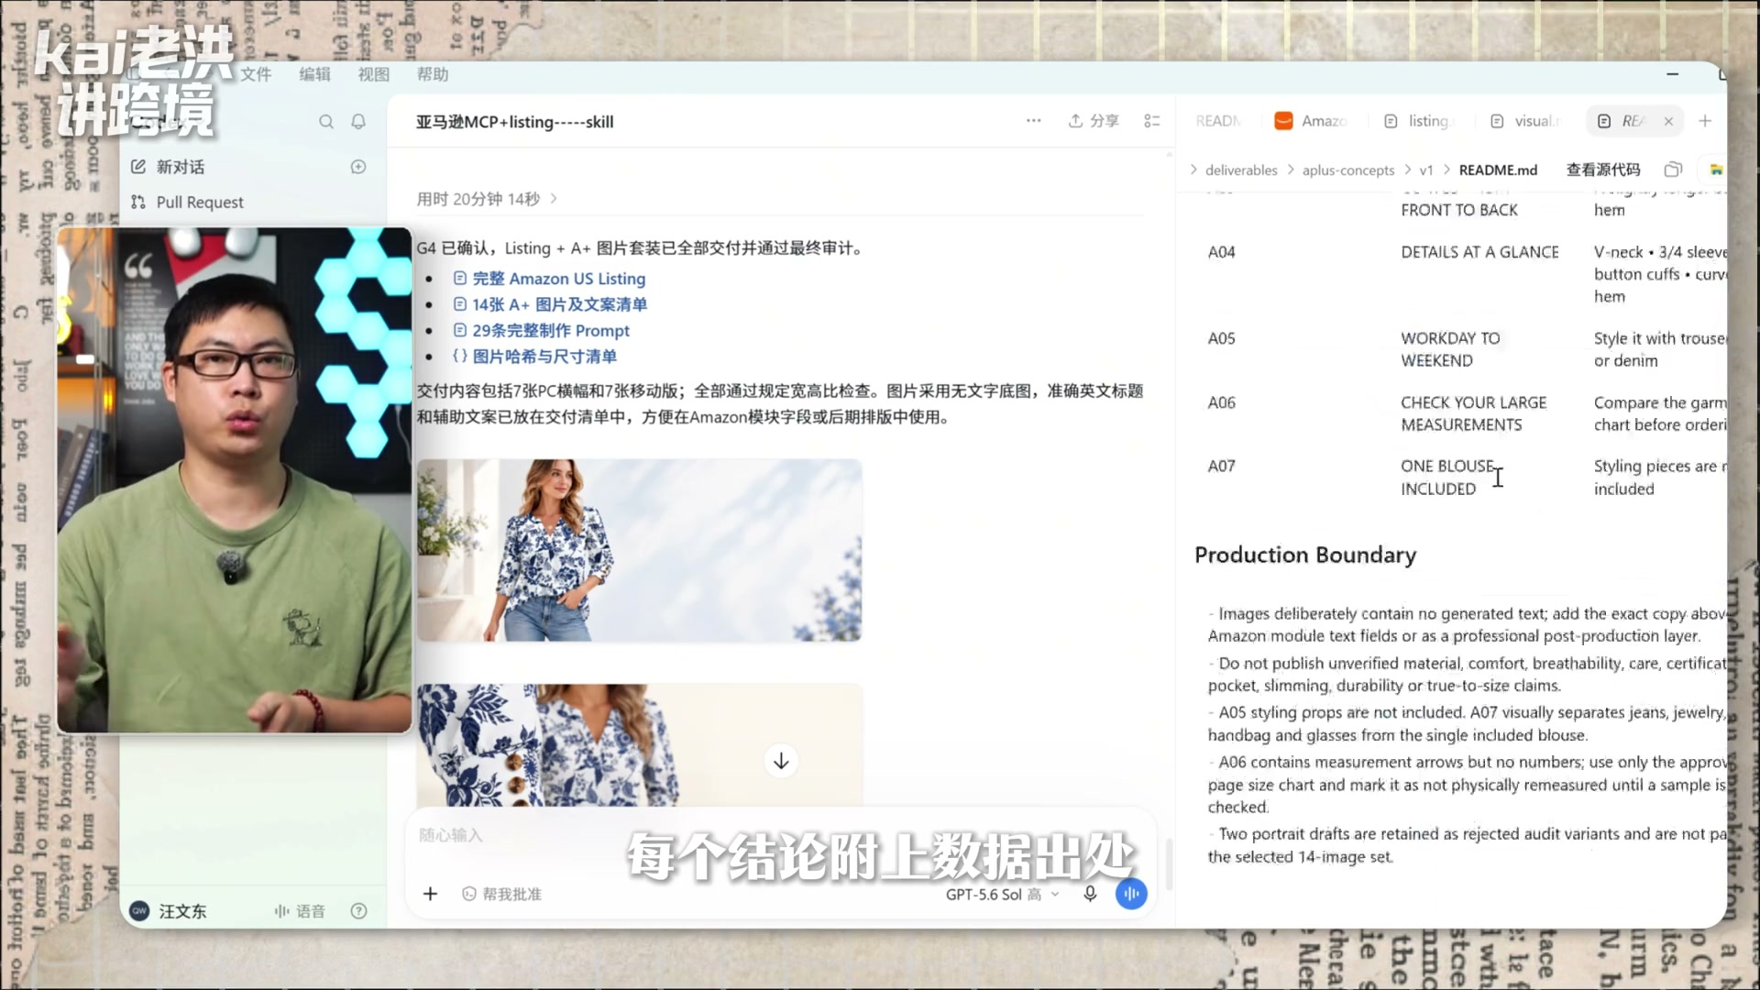Switch to the Amazo tab
This screenshot has height=990, width=1760.
[1311, 121]
